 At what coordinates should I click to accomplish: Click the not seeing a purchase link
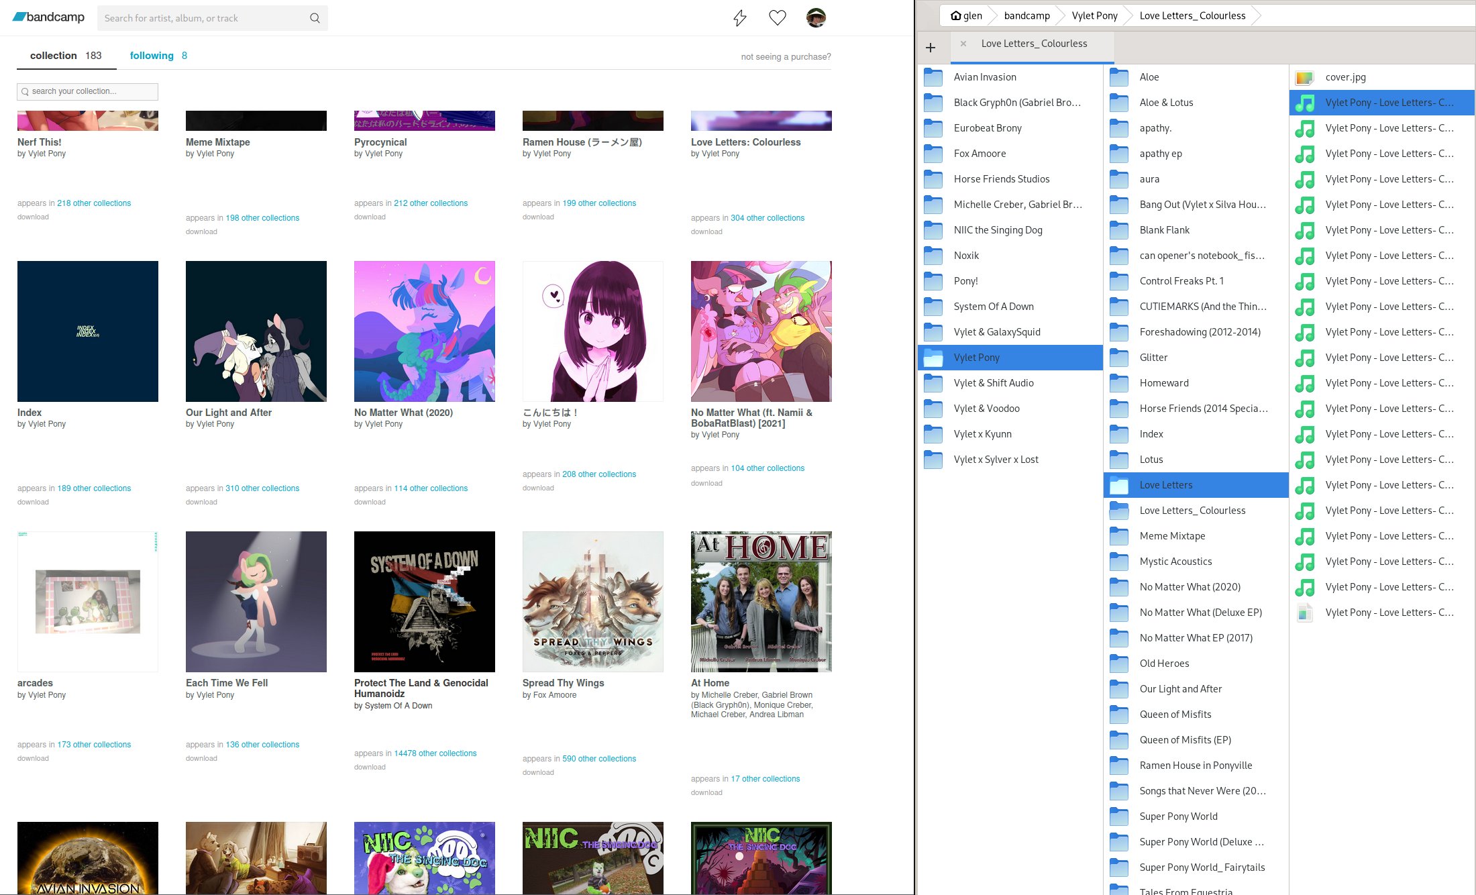point(786,57)
